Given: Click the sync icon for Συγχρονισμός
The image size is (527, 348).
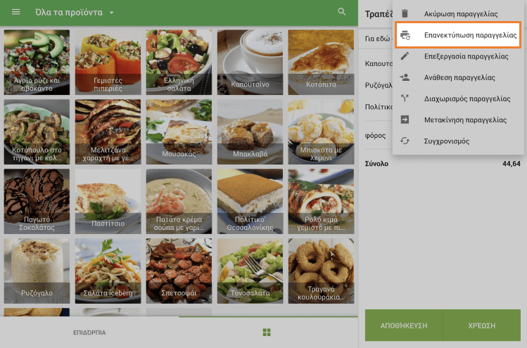Looking at the screenshot, I should [405, 141].
